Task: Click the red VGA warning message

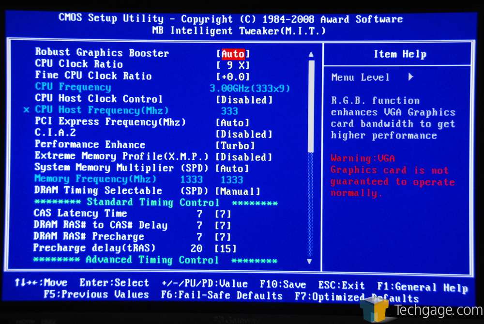Action: click(x=393, y=176)
